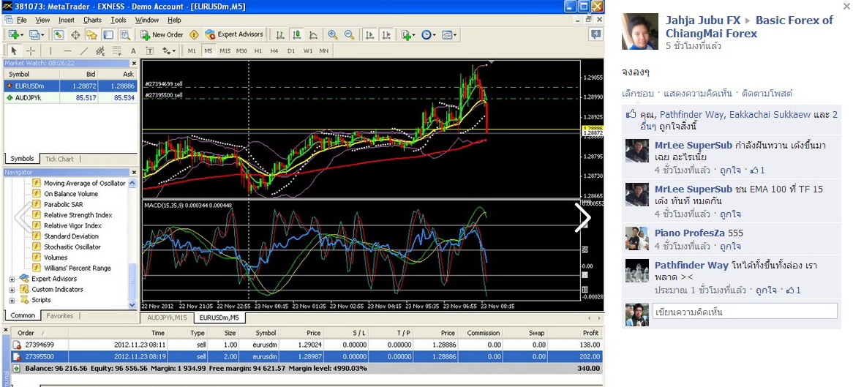Open the Arrows objects dropdown
This screenshot has height=387, width=853.
tap(169, 50)
